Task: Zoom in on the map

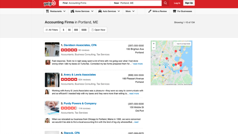Action: [154, 44]
